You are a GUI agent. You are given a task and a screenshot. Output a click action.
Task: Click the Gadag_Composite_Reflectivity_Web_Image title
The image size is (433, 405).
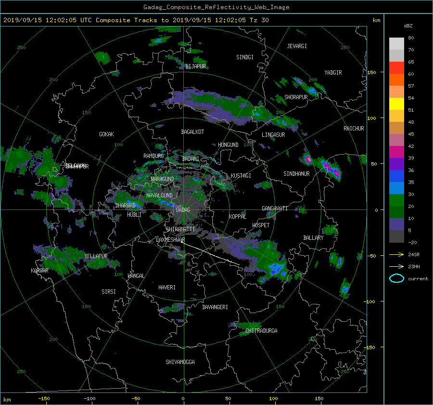click(216, 7)
